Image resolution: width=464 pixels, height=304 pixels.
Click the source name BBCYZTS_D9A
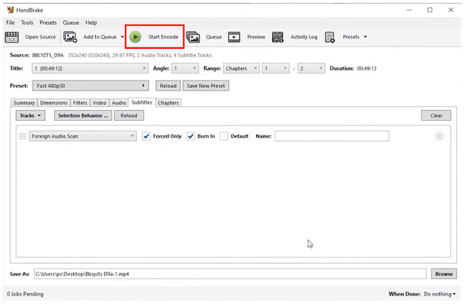tap(48, 55)
